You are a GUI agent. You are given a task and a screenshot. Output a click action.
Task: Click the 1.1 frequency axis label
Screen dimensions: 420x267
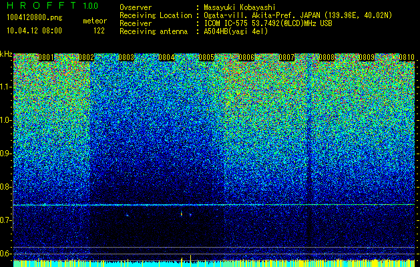click(6, 87)
